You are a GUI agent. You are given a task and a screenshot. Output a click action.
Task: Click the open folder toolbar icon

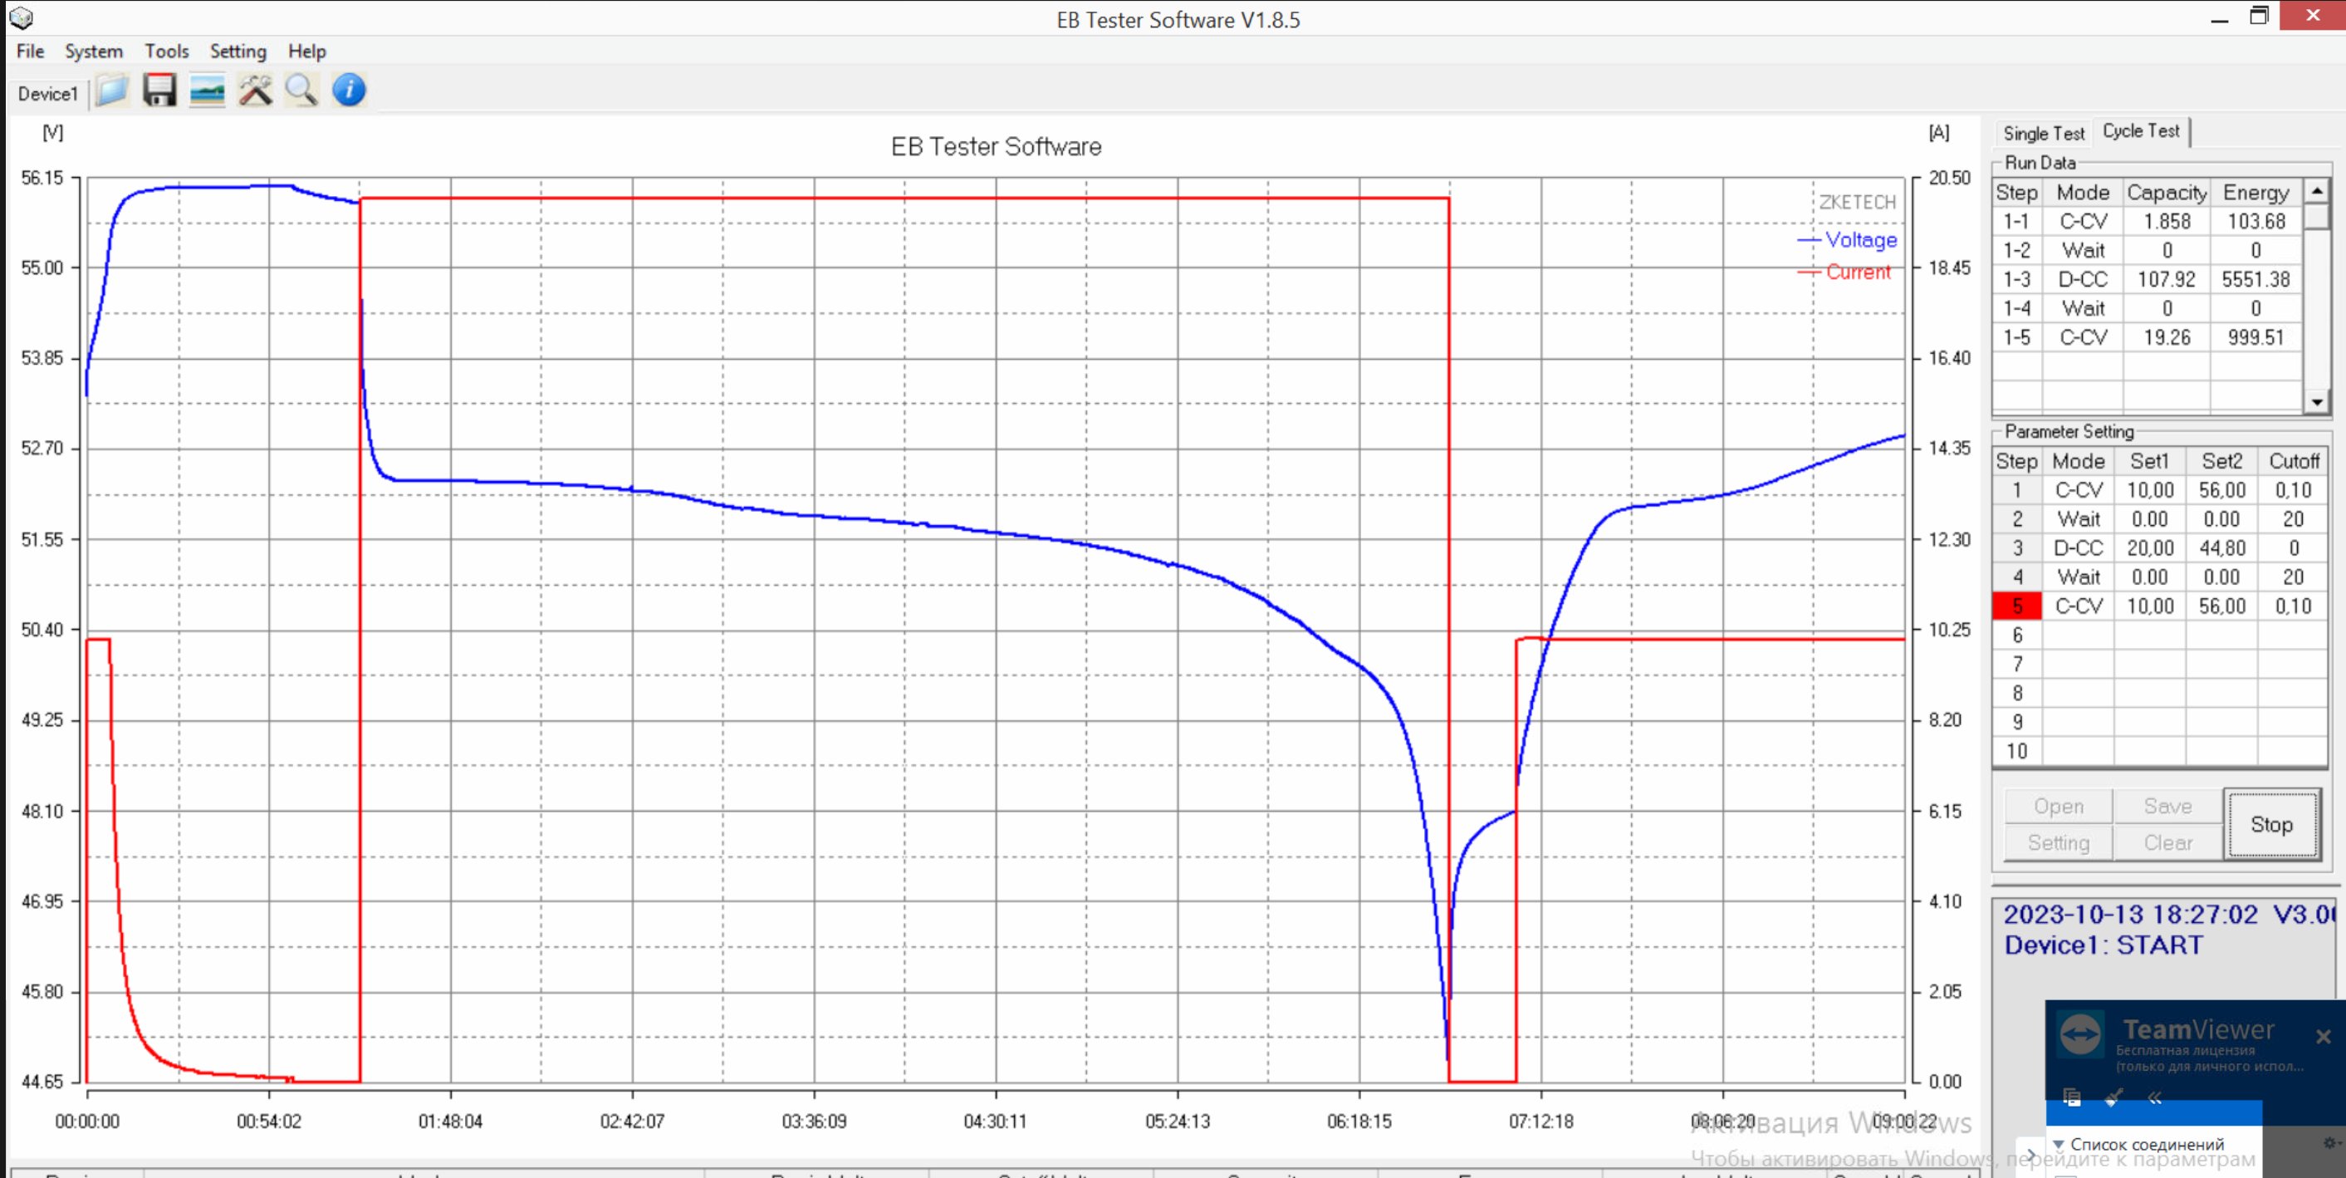pyautogui.click(x=112, y=91)
